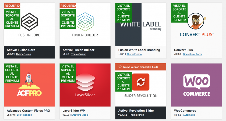This screenshot has height=121, width=226.
Task: Open ThemeFusion link under Fusion Builder
Action: coord(79,54)
